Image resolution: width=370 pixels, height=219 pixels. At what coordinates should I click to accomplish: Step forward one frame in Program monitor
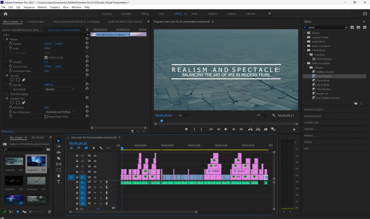234,129
